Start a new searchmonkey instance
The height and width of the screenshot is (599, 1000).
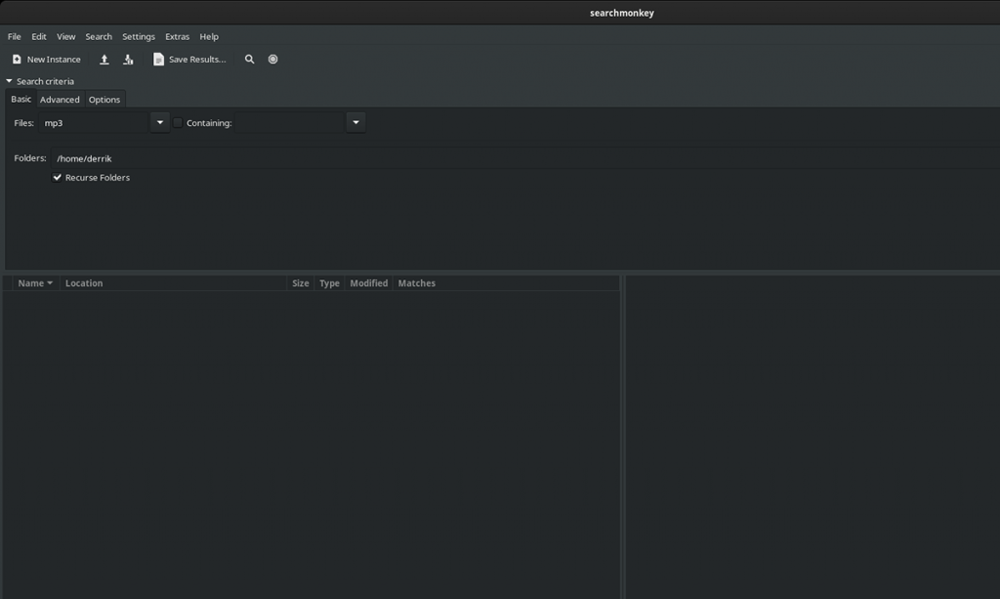[46, 59]
